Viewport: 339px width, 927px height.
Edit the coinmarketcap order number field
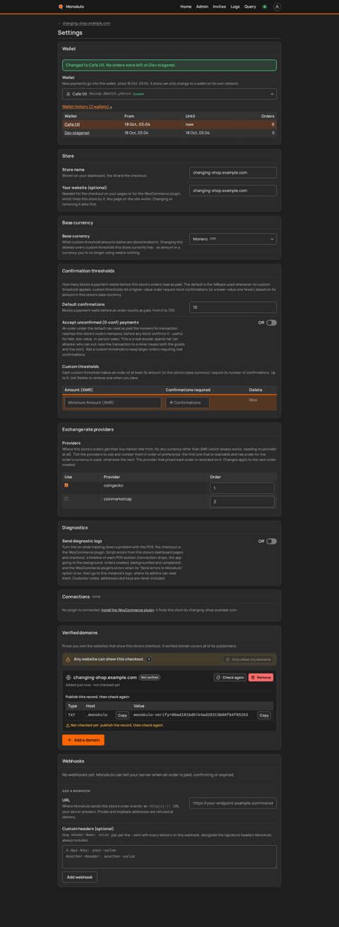pyautogui.click(x=242, y=501)
